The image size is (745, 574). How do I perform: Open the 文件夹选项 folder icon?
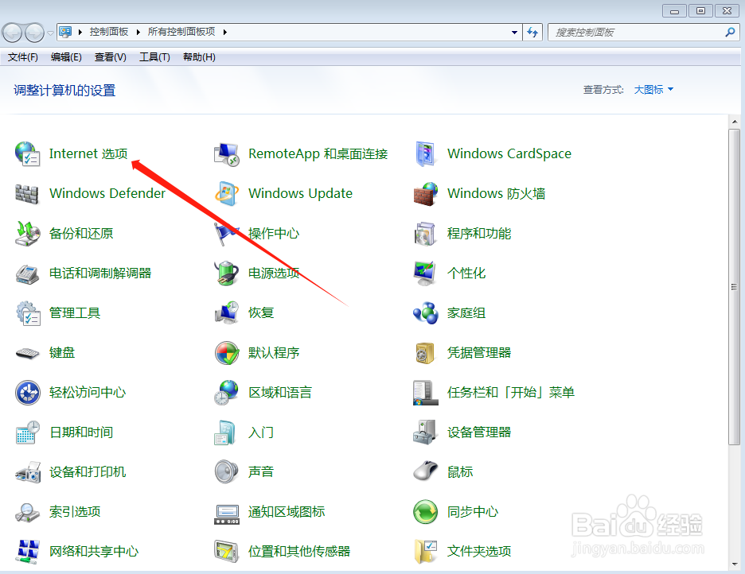click(x=426, y=552)
